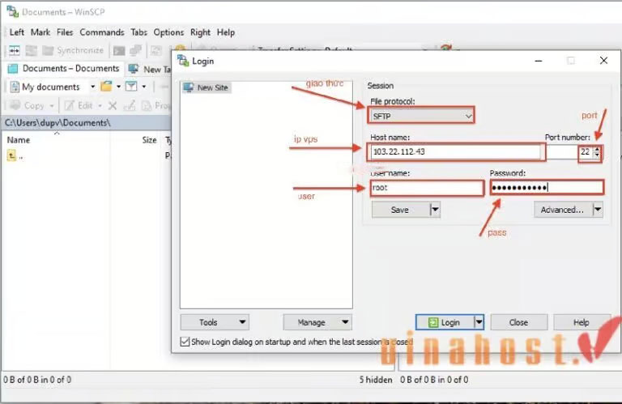Open the My documents drive dropdown
This screenshot has width=622, height=404.
[93, 87]
